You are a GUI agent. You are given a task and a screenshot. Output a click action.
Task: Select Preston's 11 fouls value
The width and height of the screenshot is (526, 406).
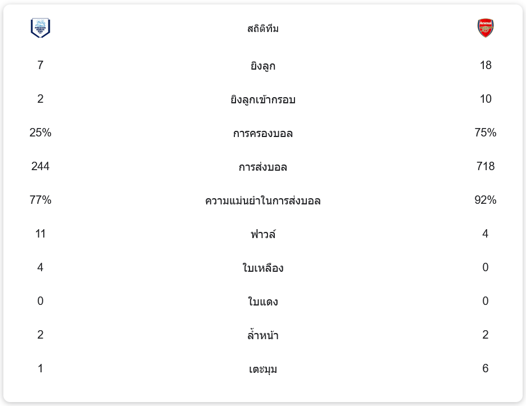(40, 234)
